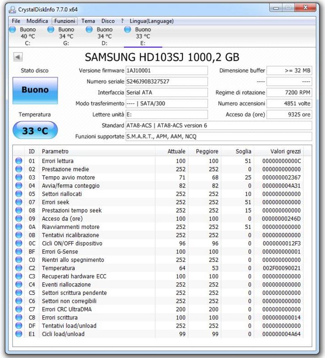
Task: Click status dot for Riavviammenti motore
Action: coord(19,227)
